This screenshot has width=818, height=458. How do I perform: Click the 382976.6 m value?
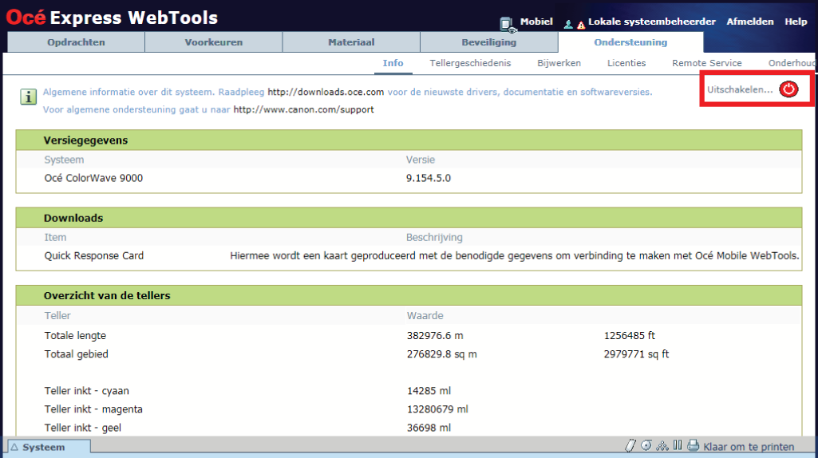(435, 335)
